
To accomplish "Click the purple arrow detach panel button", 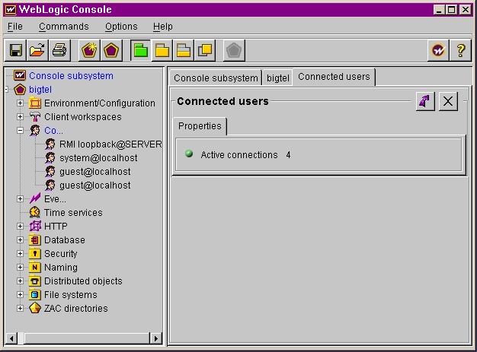I will point(425,101).
